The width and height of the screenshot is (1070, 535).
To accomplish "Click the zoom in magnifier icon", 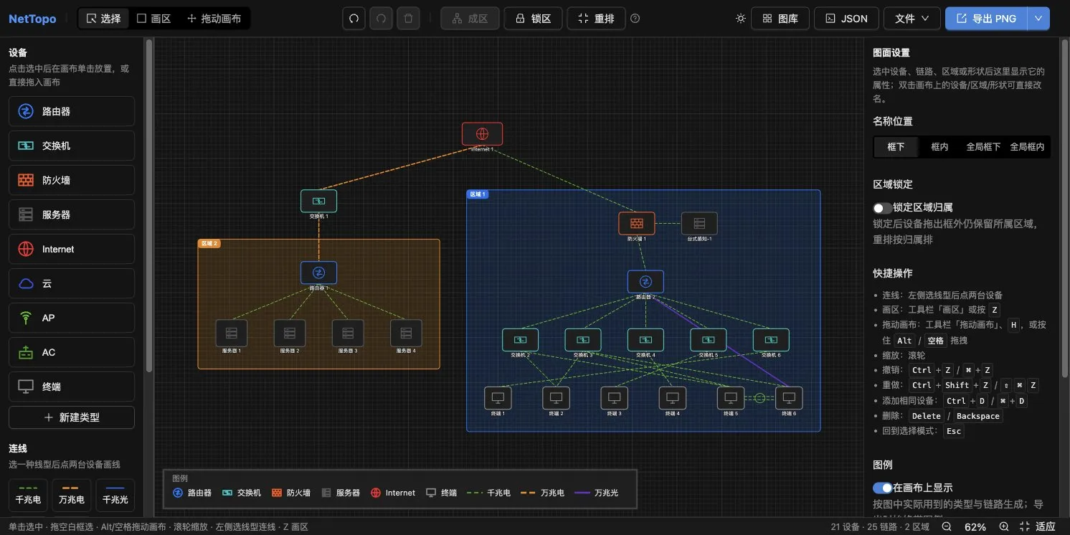I will click(1003, 526).
